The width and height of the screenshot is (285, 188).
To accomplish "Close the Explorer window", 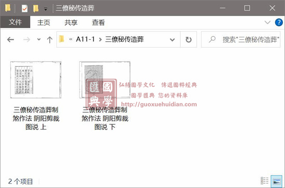I will [x=272, y=8].
